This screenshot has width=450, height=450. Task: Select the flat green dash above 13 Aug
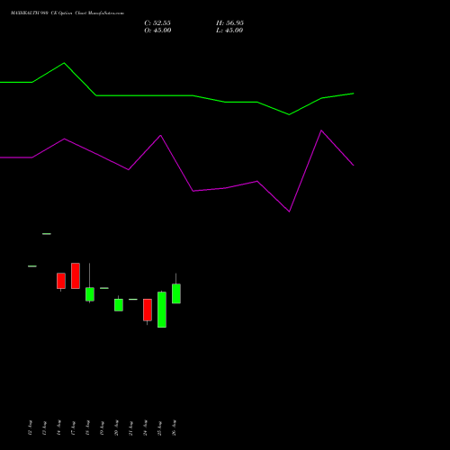(x=47, y=234)
